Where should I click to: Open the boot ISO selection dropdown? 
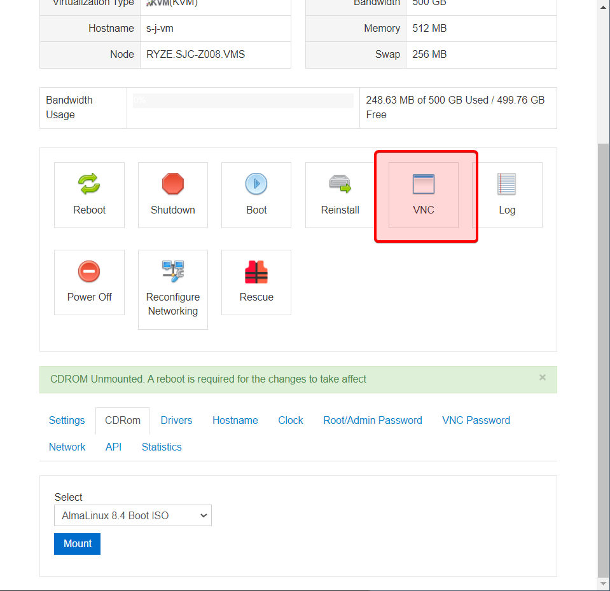point(132,515)
